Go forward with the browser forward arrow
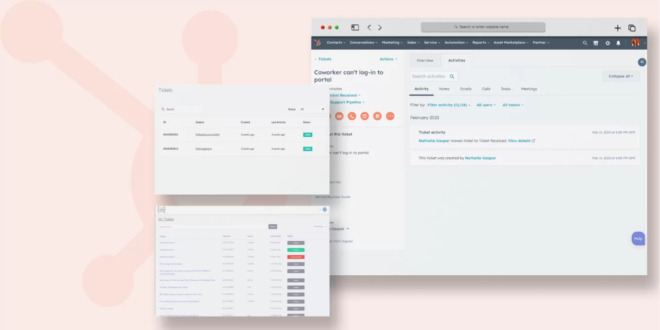The height and width of the screenshot is (330, 660). pos(380,28)
